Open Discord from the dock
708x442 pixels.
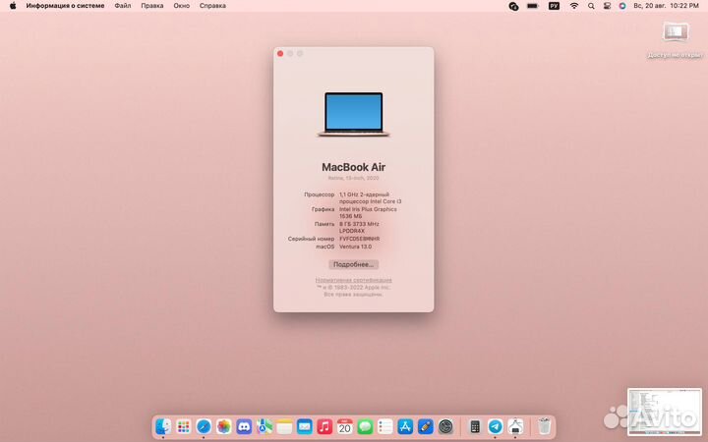pos(244,426)
